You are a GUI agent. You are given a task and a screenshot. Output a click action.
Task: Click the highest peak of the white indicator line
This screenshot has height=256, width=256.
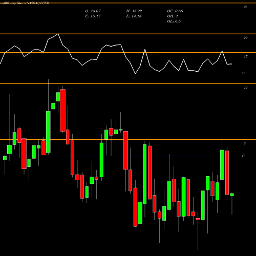[58, 34]
